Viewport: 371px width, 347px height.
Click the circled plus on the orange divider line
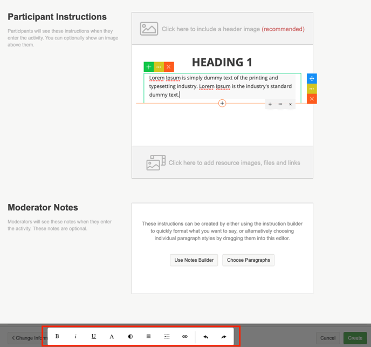[222, 103]
